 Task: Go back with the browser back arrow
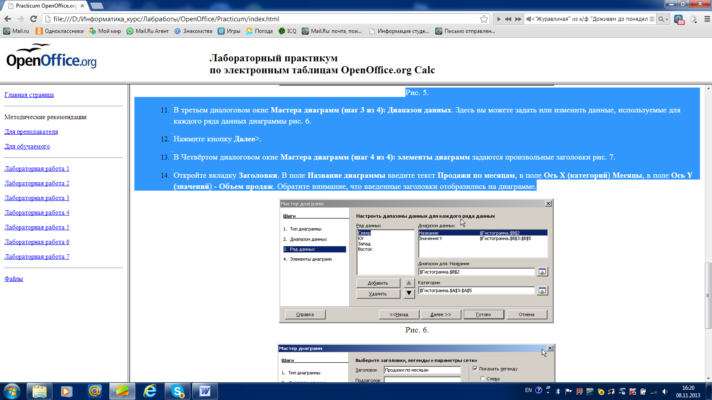click(8, 19)
